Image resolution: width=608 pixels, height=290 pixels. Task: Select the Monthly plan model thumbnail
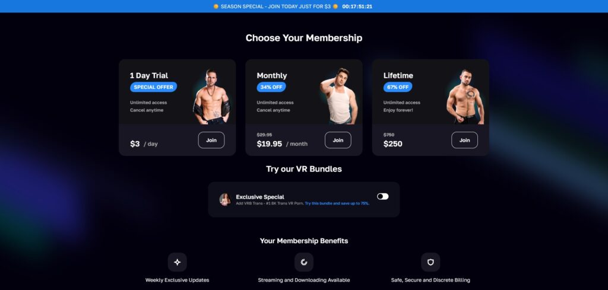click(x=339, y=96)
